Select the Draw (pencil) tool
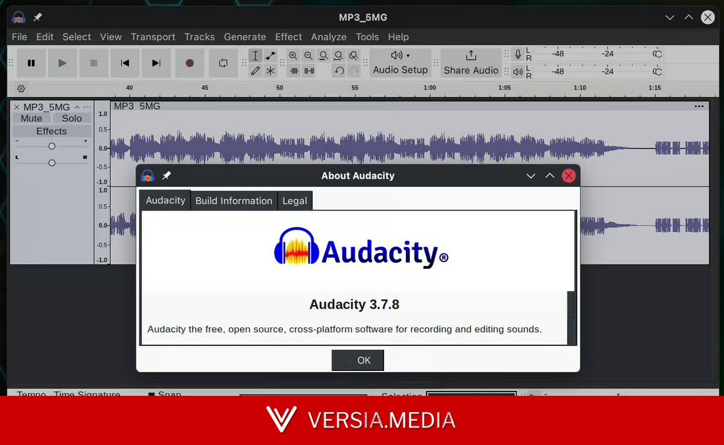Viewport: 724px width, 445px height. (255, 71)
